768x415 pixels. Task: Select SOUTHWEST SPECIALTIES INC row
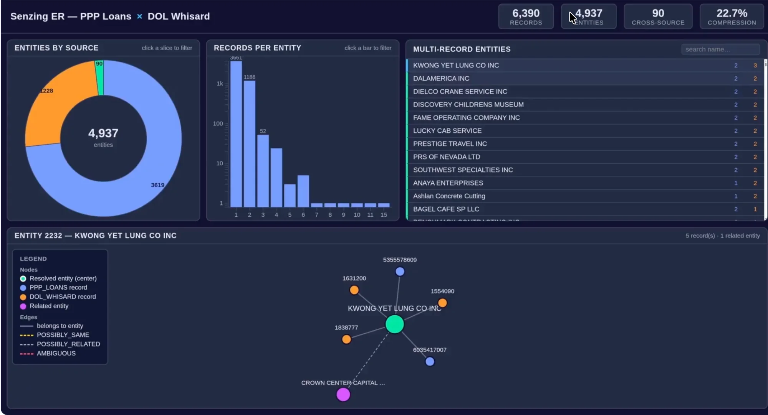585,170
